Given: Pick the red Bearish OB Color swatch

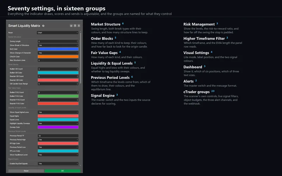Looking at the screenshot, I should click(58, 80).
